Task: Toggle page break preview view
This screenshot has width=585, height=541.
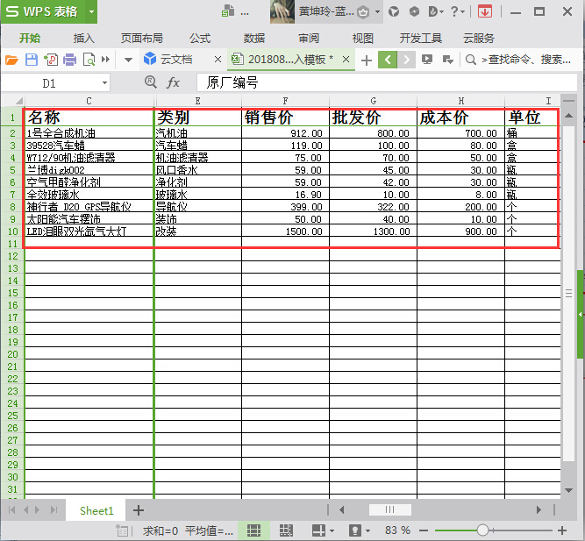Action: click(x=286, y=530)
